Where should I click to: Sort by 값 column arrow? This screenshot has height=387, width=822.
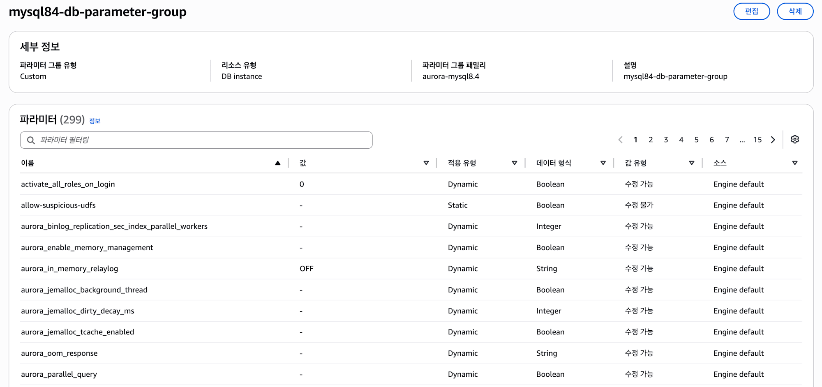(426, 163)
